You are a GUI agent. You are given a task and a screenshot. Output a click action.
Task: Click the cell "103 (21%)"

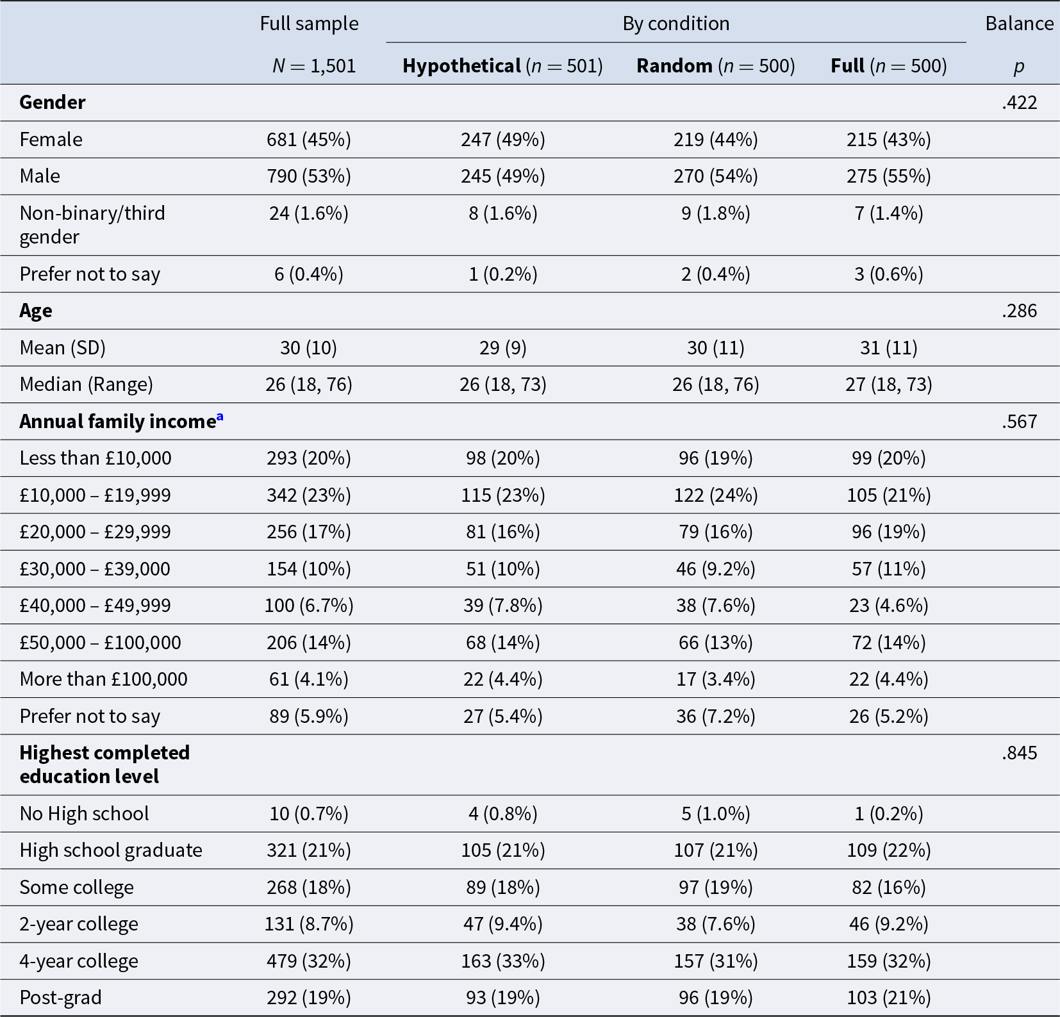[888, 998]
